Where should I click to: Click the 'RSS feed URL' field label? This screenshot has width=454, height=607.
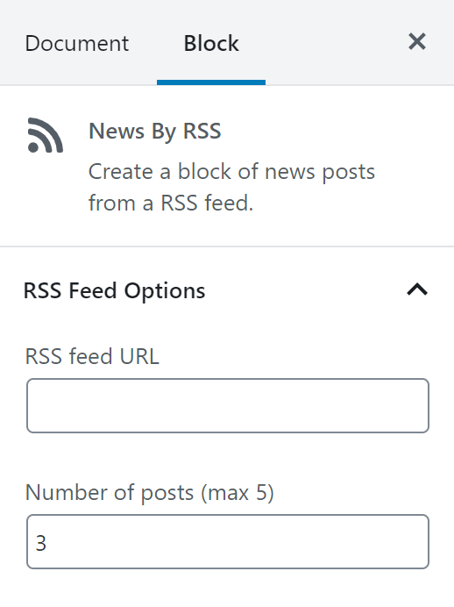[92, 356]
